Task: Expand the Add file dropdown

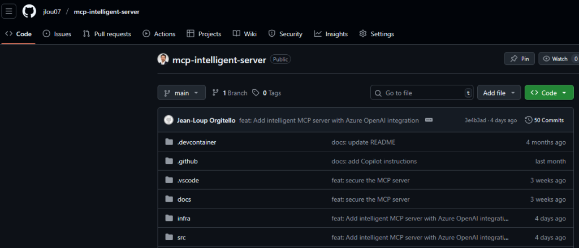Action: click(499, 93)
